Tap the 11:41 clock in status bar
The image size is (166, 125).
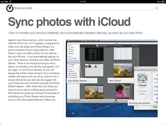83,2
